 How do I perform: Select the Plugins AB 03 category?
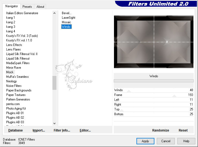click(15, 122)
